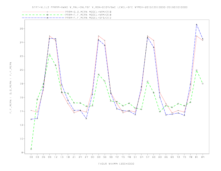Click x-axis forecast hour label 39
Screen dimensions: 221x171
(x=111, y=157)
